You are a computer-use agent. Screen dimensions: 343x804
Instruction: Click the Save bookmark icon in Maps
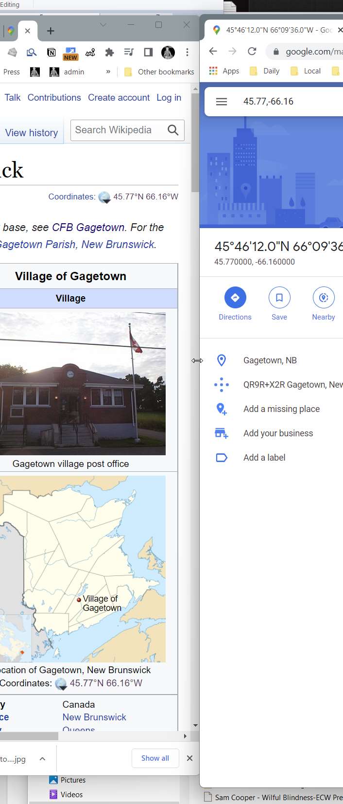[x=279, y=298]
